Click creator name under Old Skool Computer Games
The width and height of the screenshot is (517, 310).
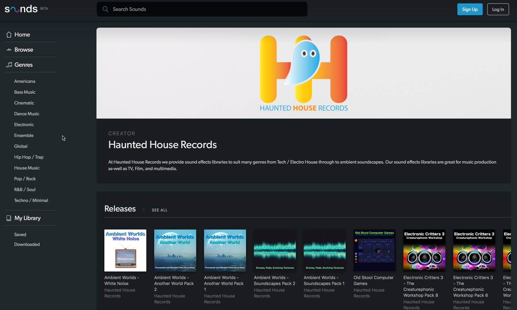click(369, 293)
